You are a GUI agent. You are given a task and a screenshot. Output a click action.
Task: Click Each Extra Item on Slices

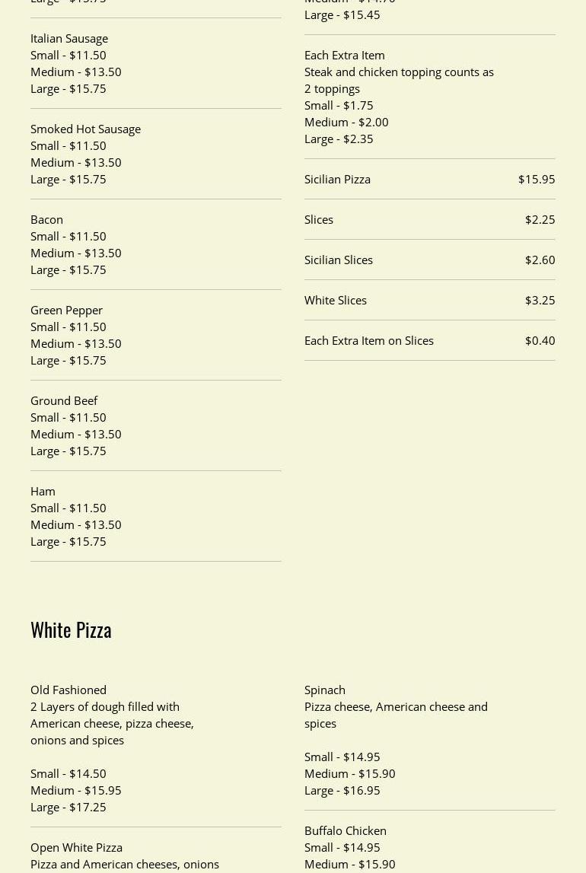[369, 340]
